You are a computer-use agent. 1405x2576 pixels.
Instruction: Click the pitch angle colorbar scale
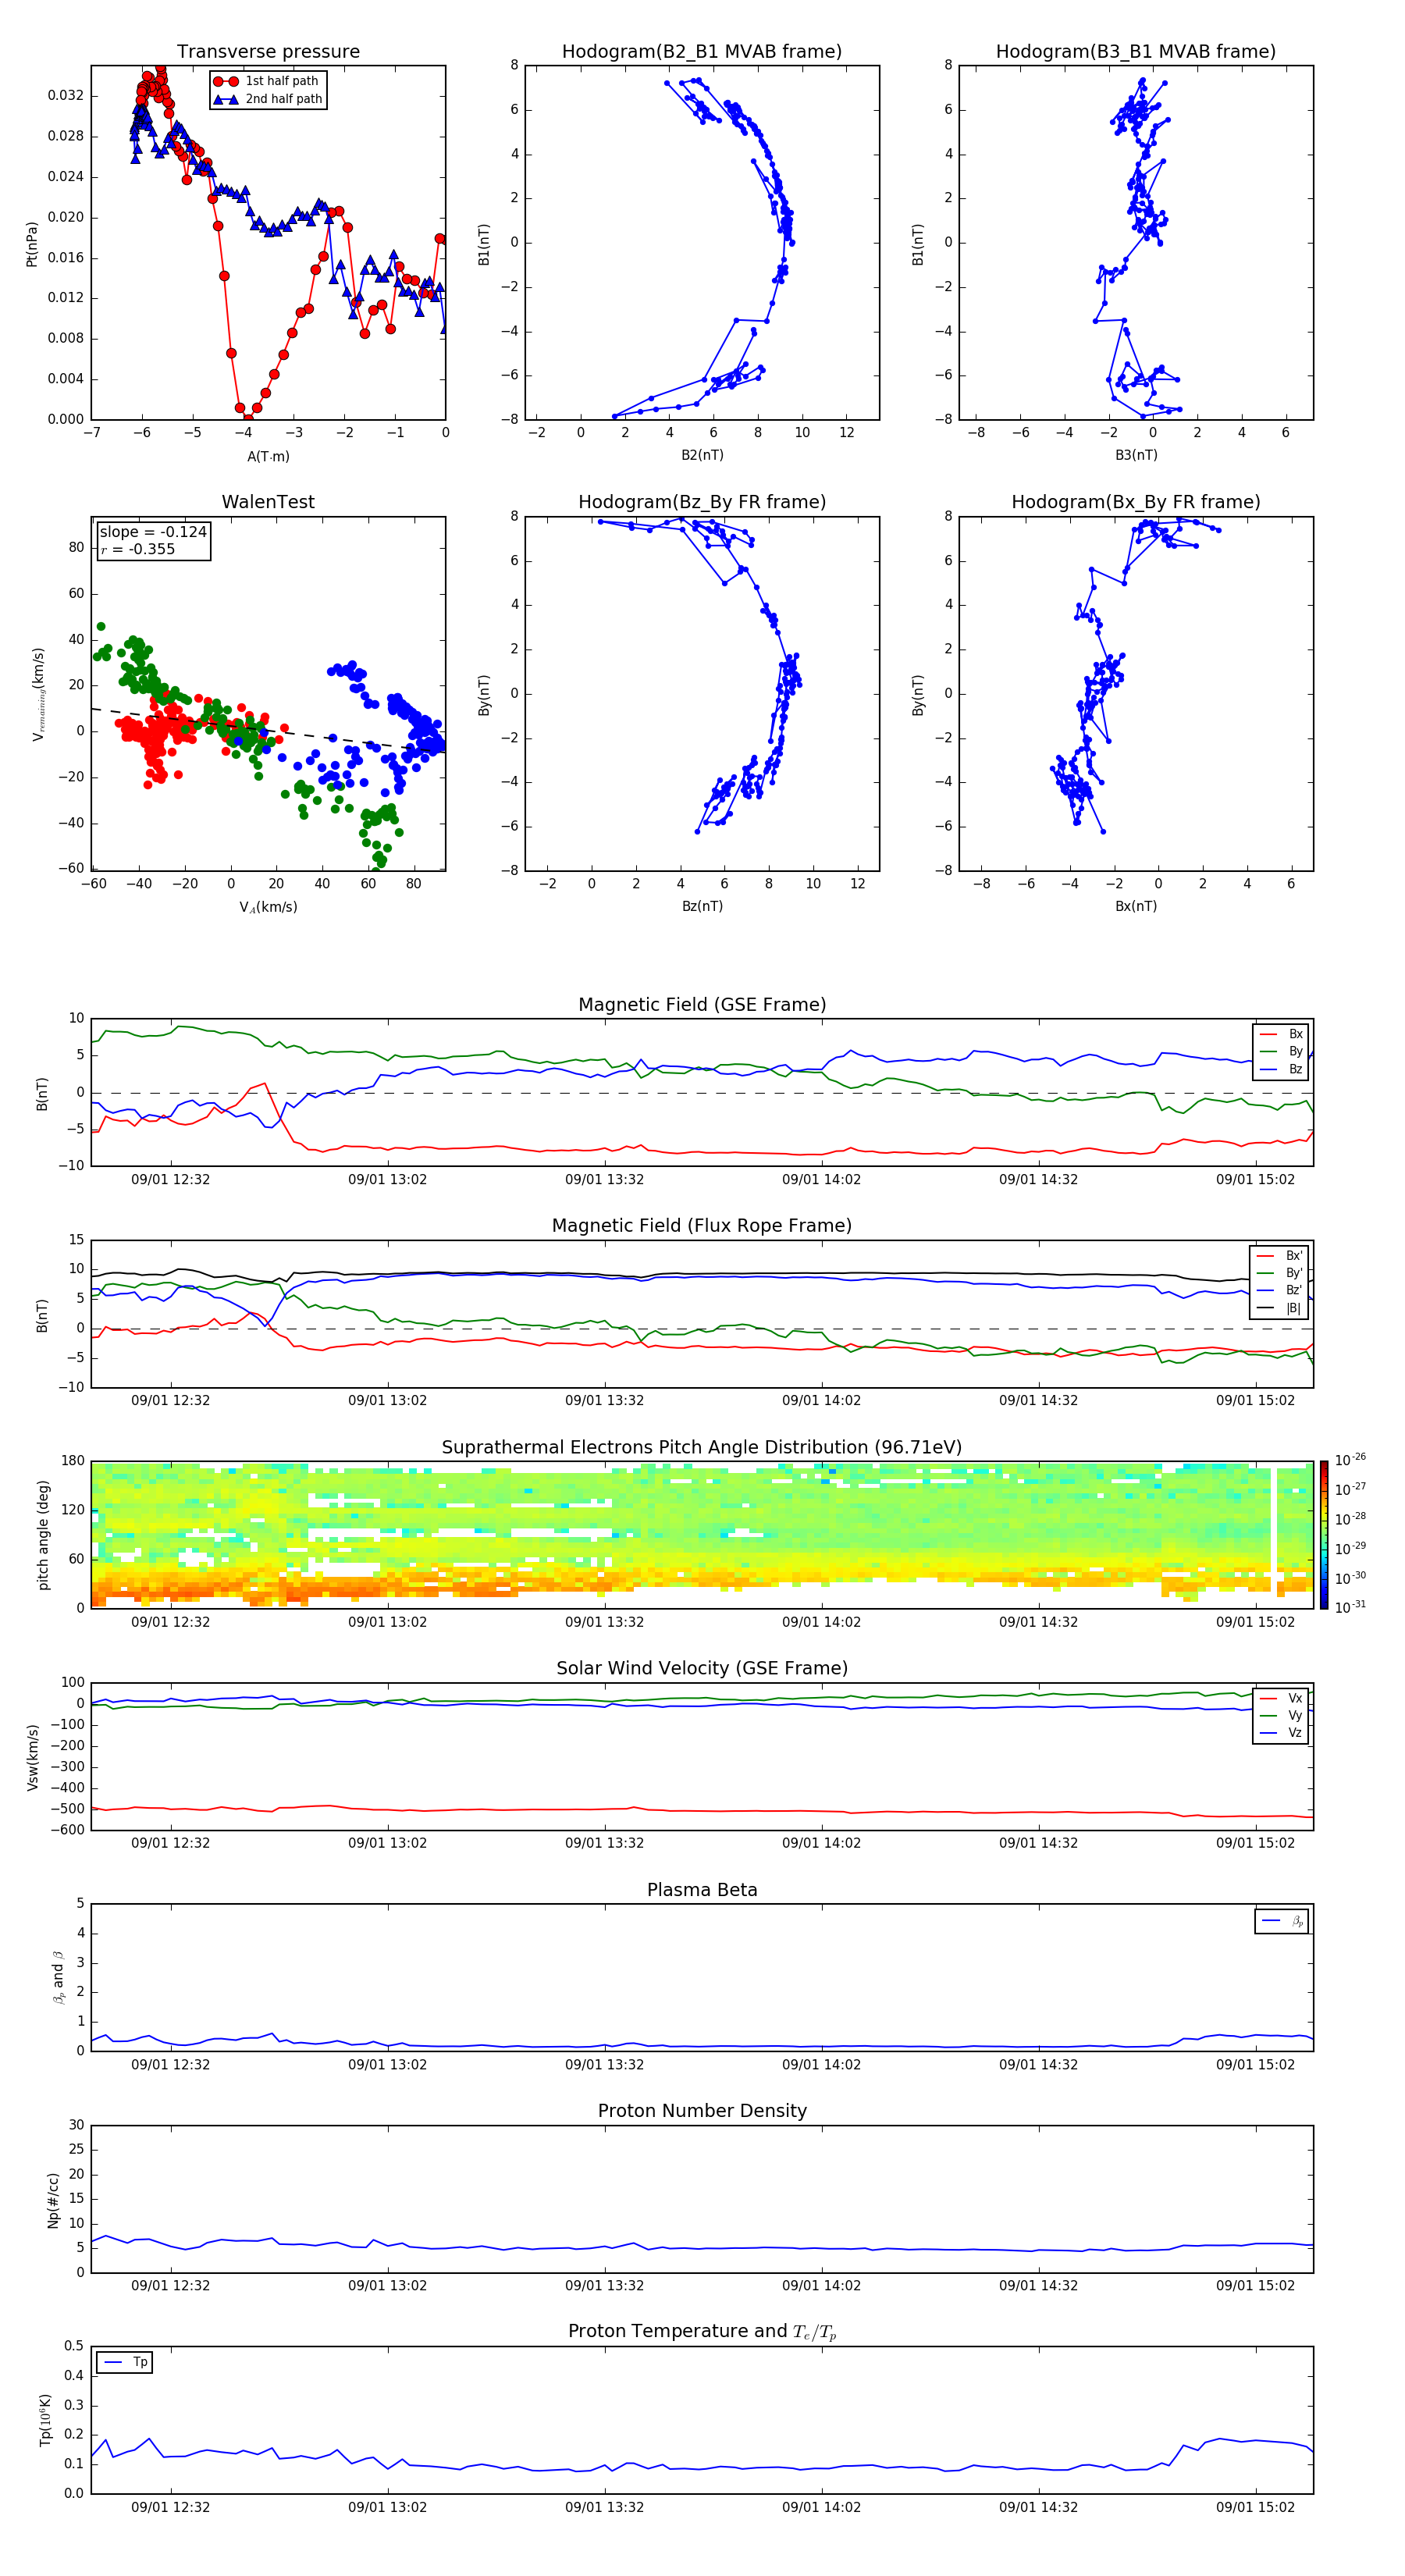tap(1324, 1535)
